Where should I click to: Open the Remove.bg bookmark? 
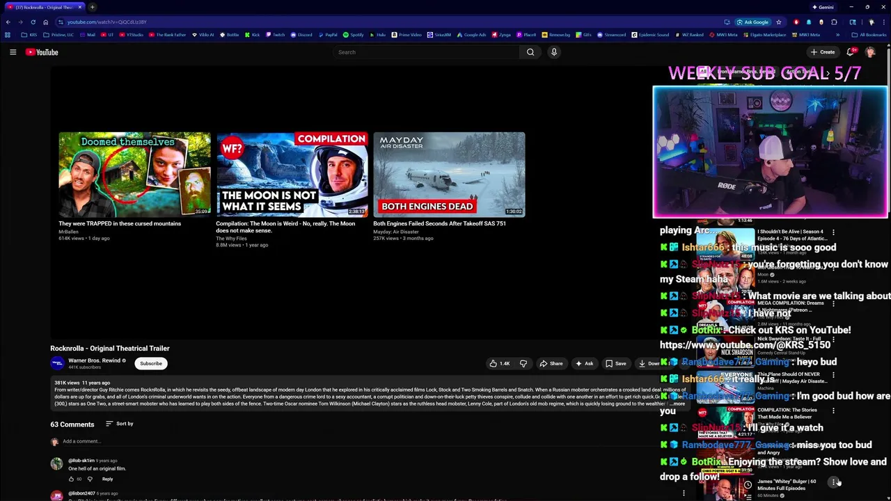556,35
